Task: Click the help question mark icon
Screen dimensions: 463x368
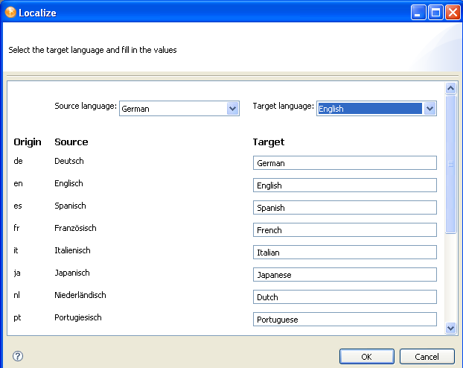Action: (x=18, y=356)
